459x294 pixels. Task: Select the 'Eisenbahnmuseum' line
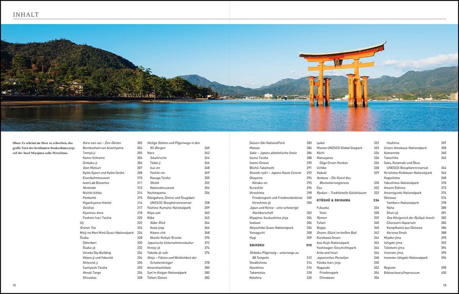pyautogui.click(x=96, y=178)
